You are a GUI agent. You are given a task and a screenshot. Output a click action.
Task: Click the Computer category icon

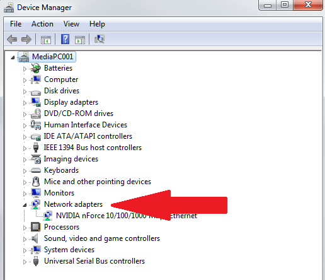pyautogui.click(x=36, y=79)
